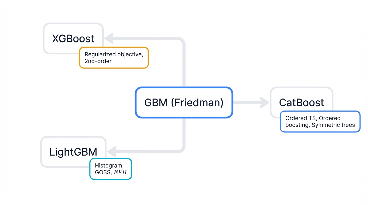The width and height of the screenshot is (368, 205).
Task: Click the word "Histogram"
Action: [x=109, y=165]
